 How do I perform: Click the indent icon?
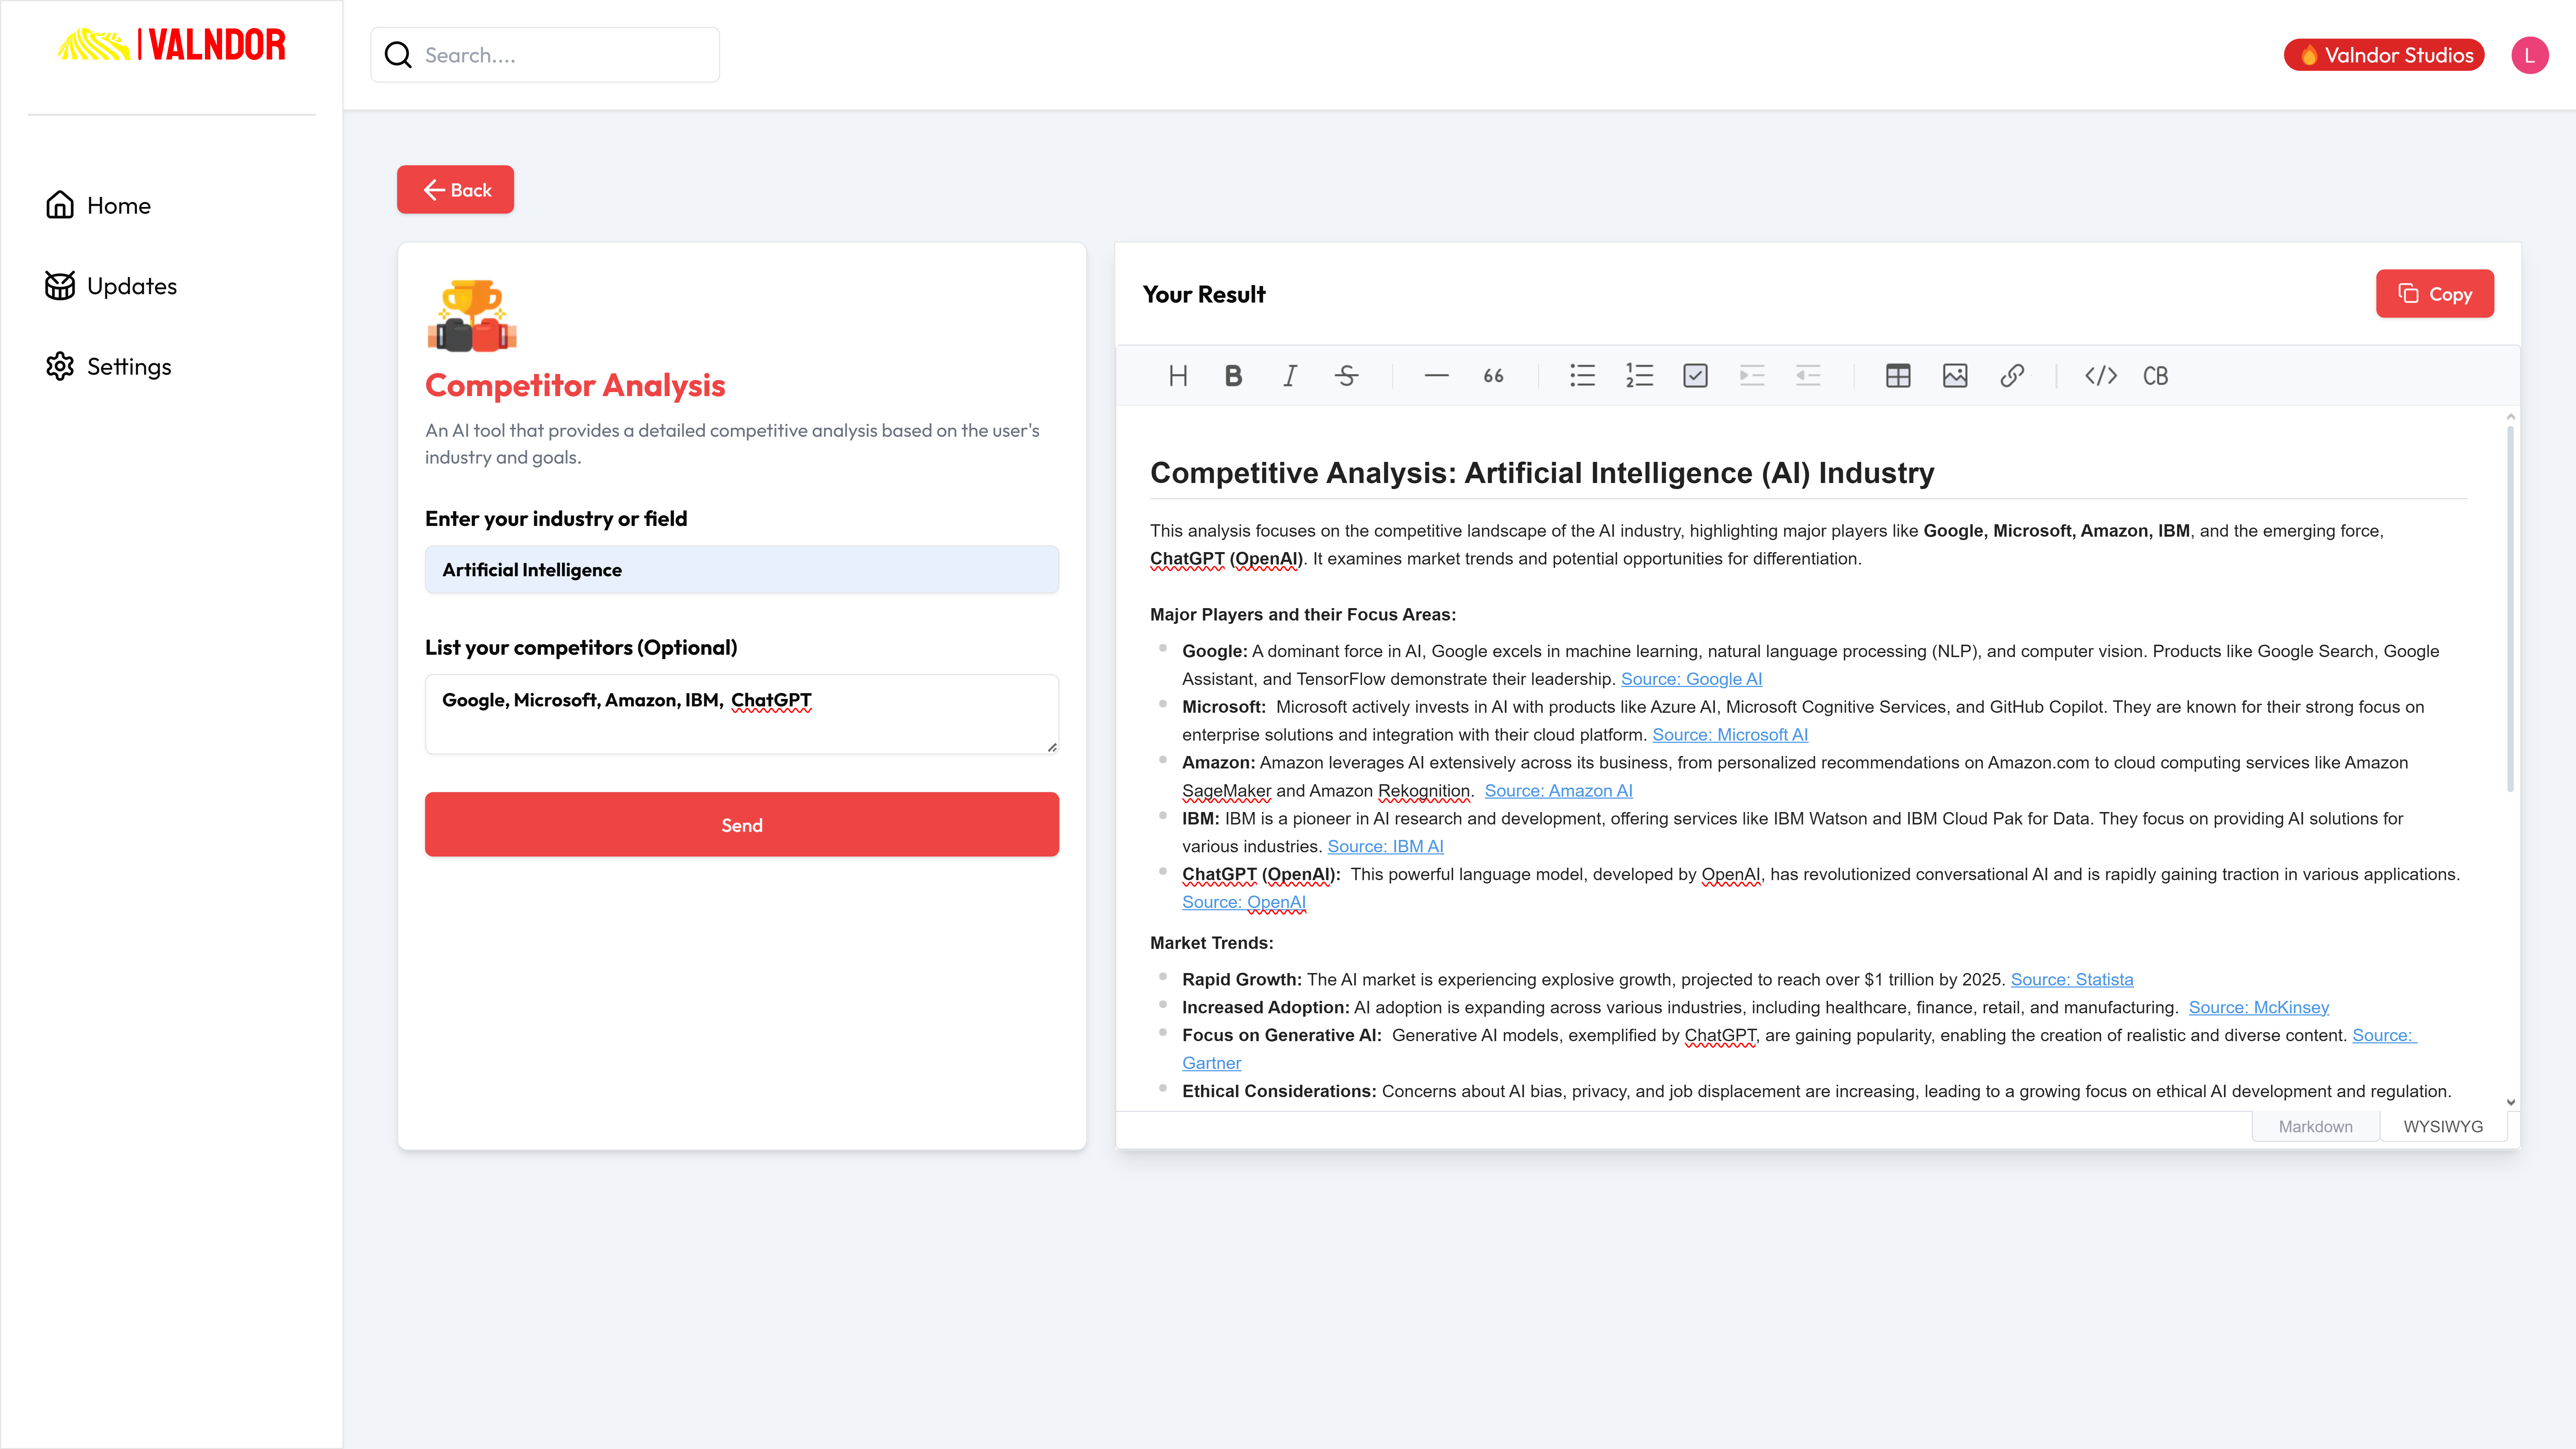(1752, 376)
